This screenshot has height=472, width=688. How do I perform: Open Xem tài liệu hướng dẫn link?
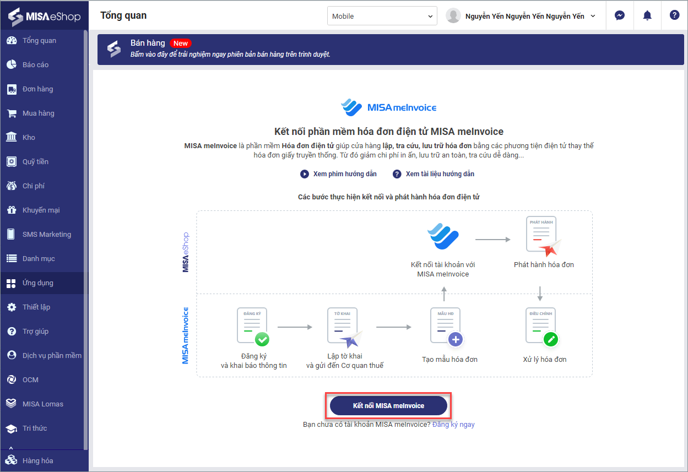tap(440, 174)
